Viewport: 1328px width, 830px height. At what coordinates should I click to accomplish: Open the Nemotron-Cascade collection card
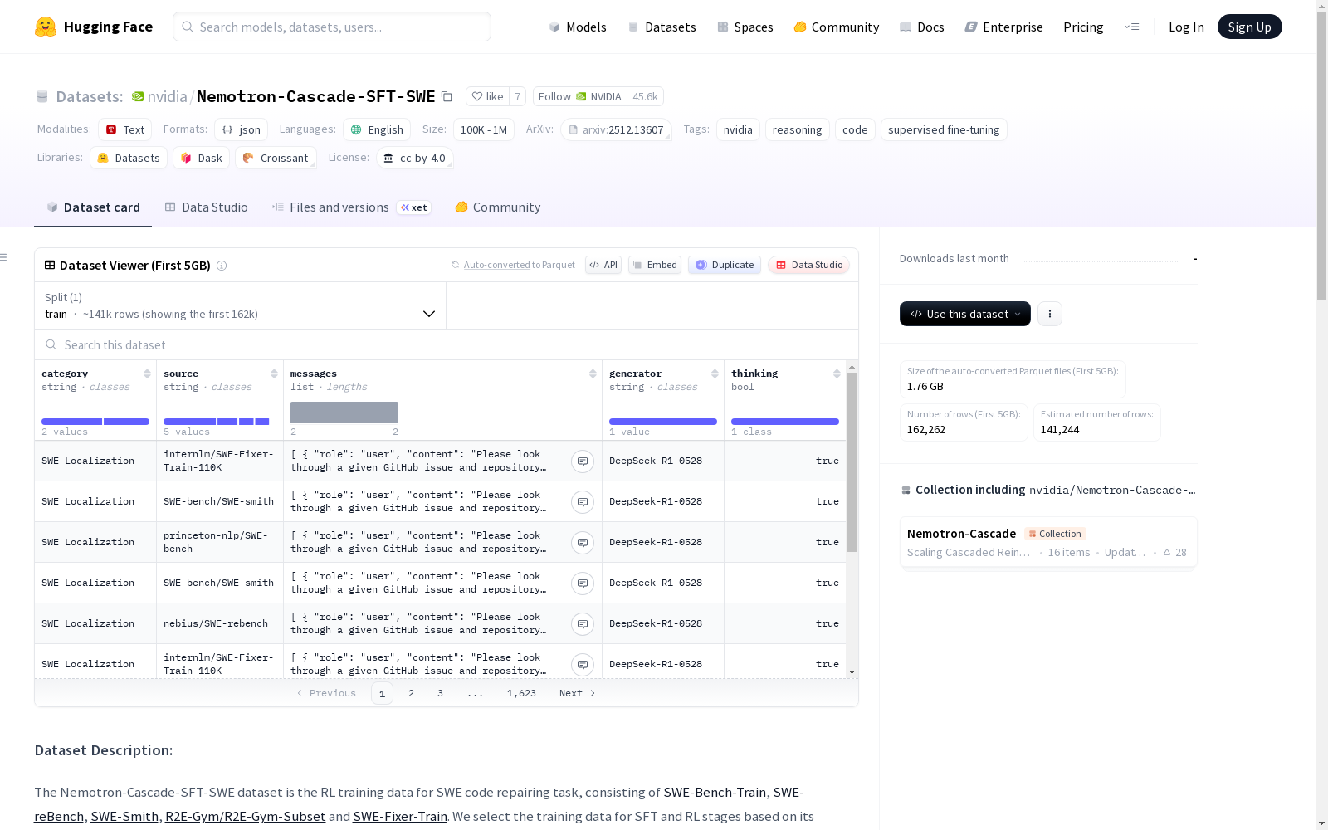pyautogui.click(x=1048, y=542)
